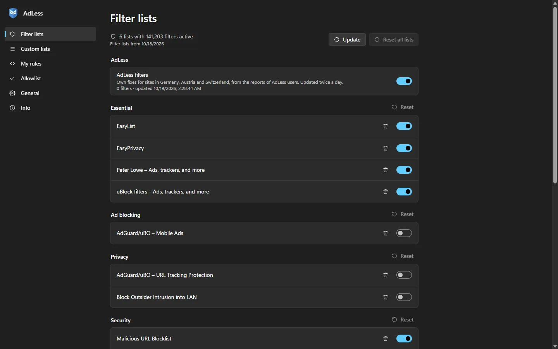Go to Custom lists
Viewport: 558px width, 349px height.
tap(50, 49)
